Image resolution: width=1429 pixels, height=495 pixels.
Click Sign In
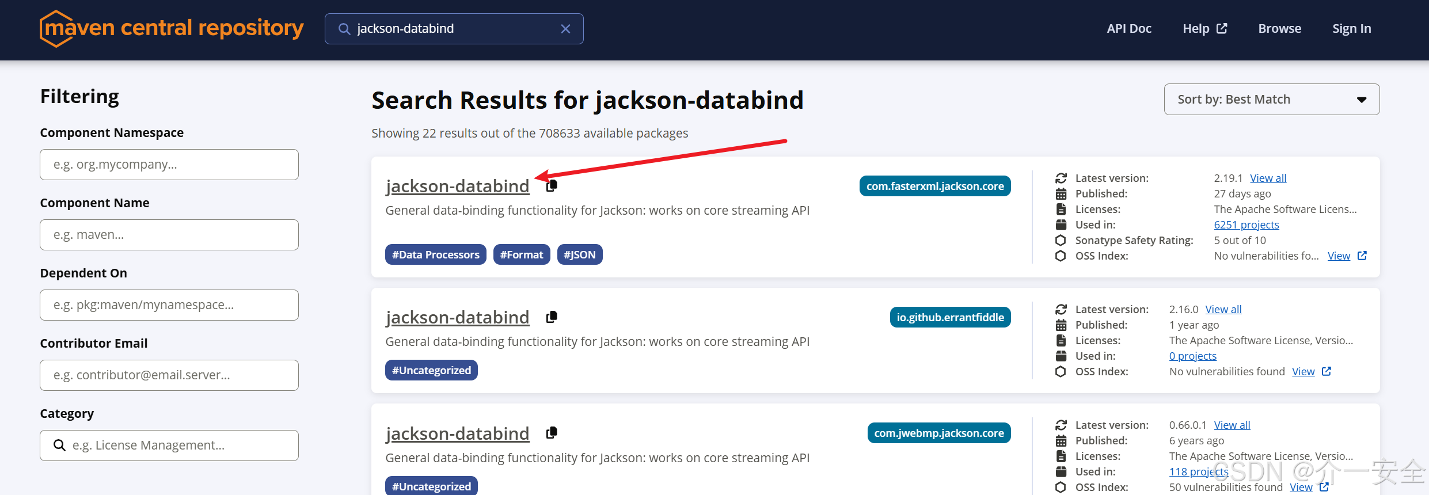(x=1351, y=29)
